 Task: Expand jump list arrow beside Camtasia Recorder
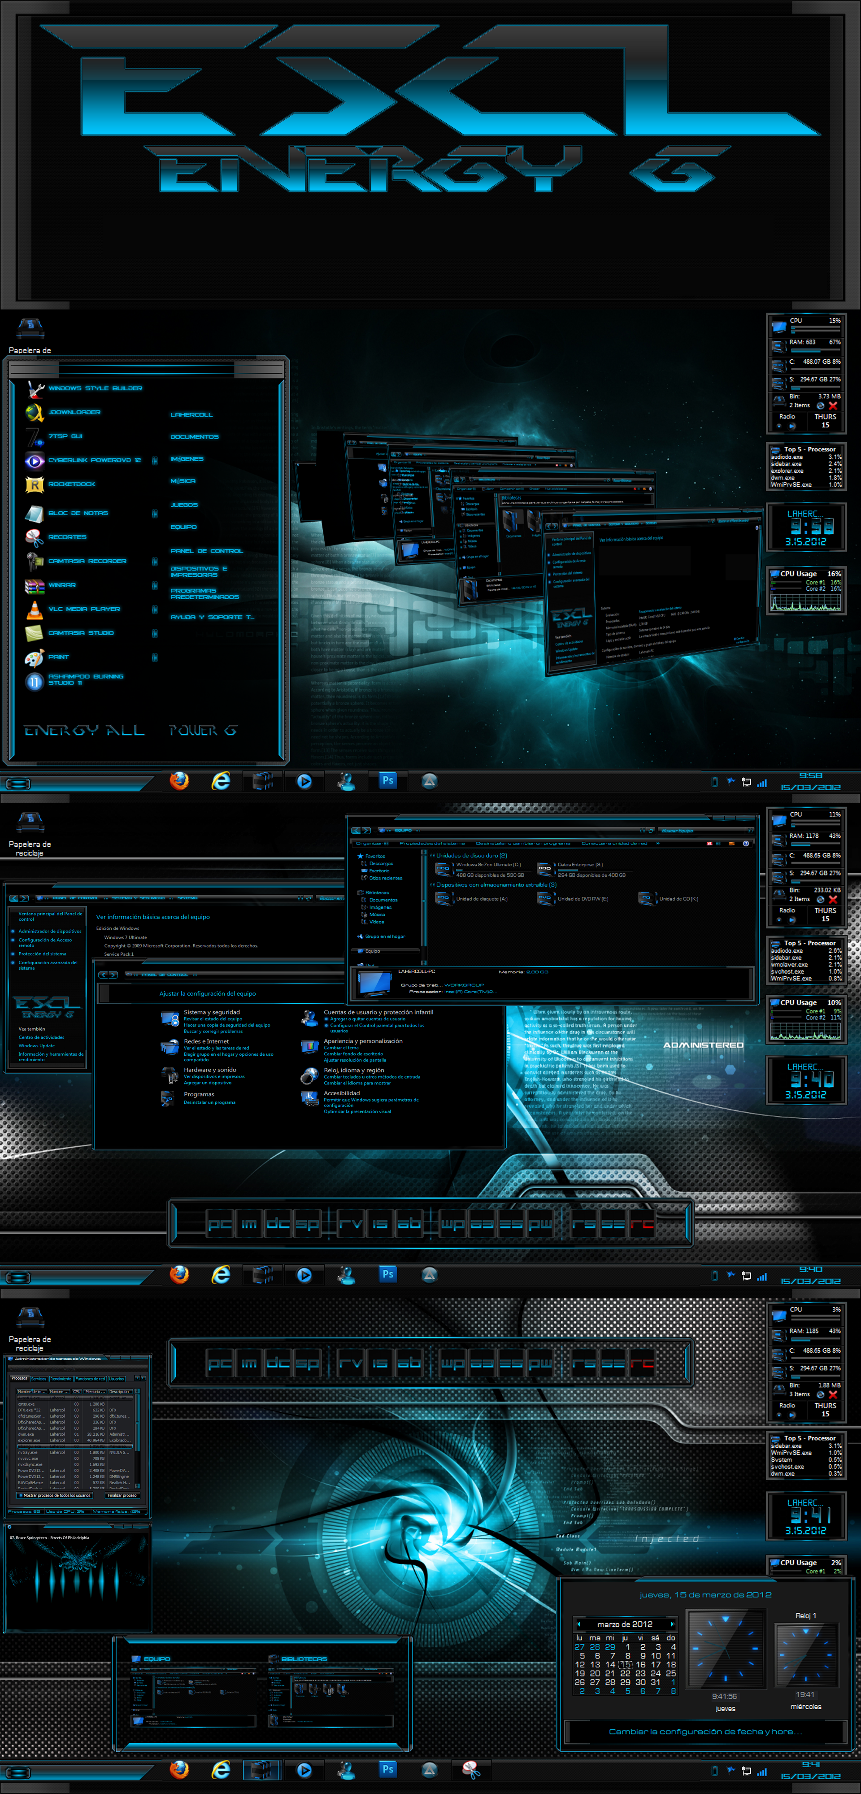point(155,562)
